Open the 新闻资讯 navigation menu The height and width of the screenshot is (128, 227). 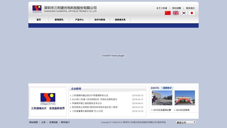coord(59,20)
